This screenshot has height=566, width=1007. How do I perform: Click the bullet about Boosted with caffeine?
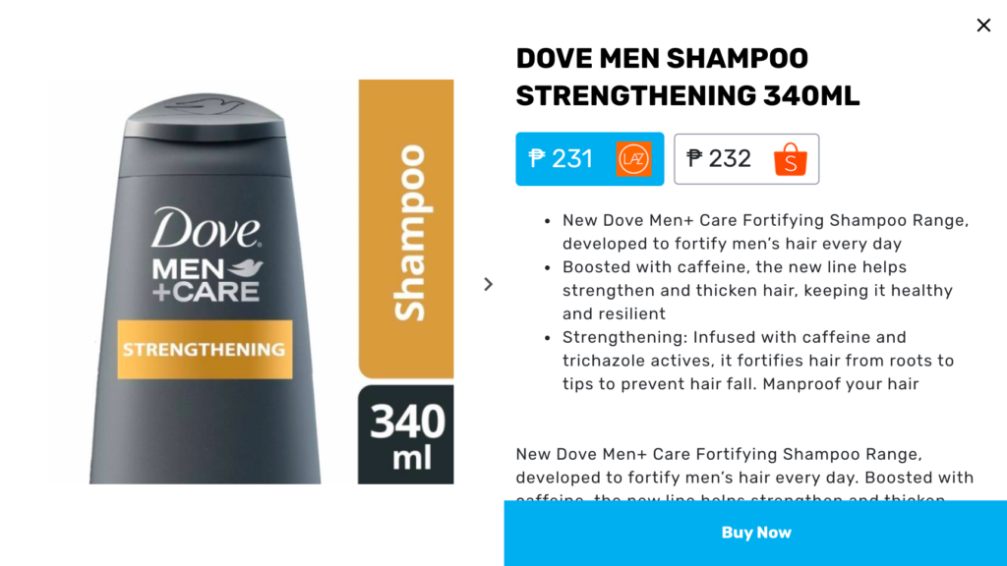(757, 290)
